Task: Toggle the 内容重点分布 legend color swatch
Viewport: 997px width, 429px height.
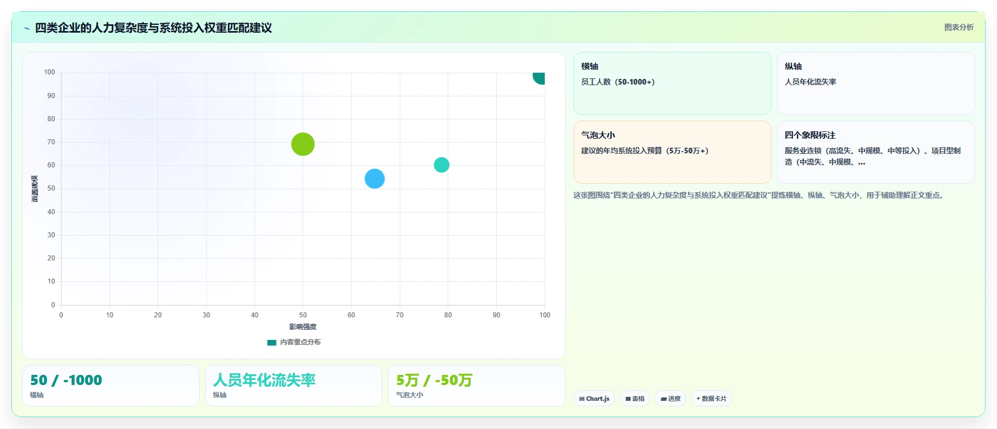Action: coord(272,342)
